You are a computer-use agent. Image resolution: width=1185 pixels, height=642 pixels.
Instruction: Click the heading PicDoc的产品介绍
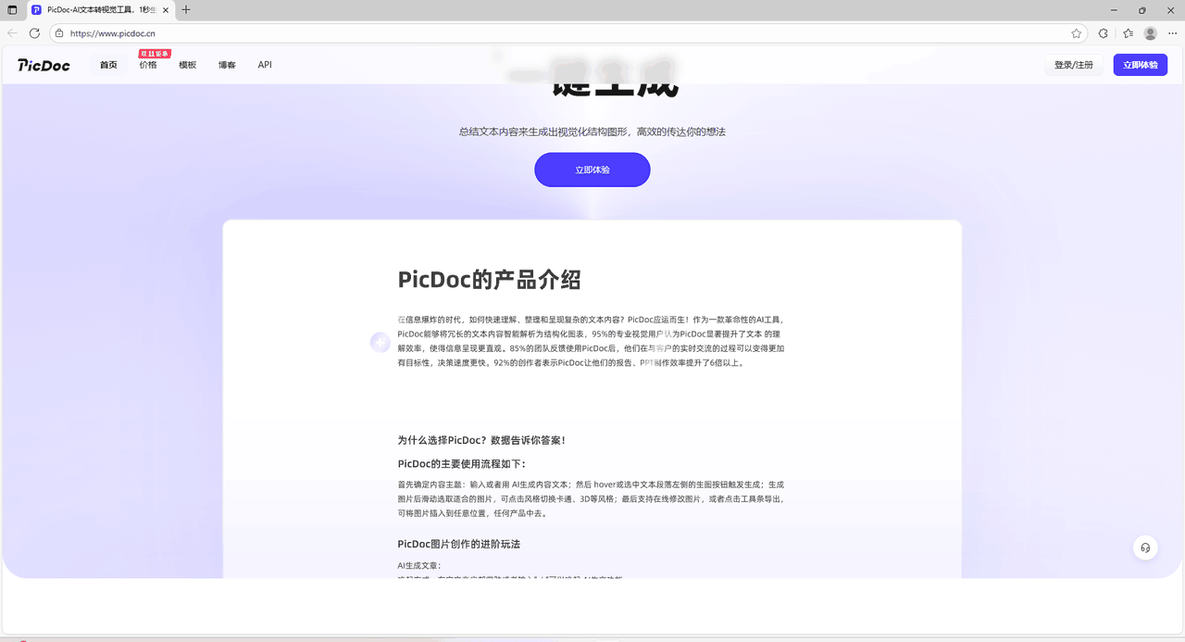[x=490, y=279]
